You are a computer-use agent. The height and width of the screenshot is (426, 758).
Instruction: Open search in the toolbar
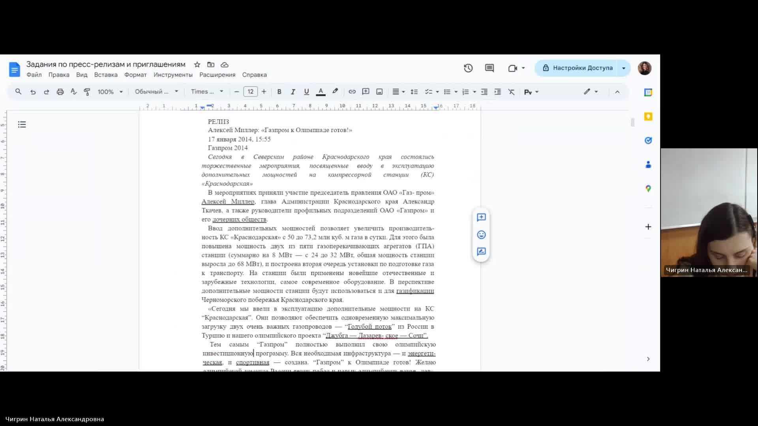click(x=18, y=92)
